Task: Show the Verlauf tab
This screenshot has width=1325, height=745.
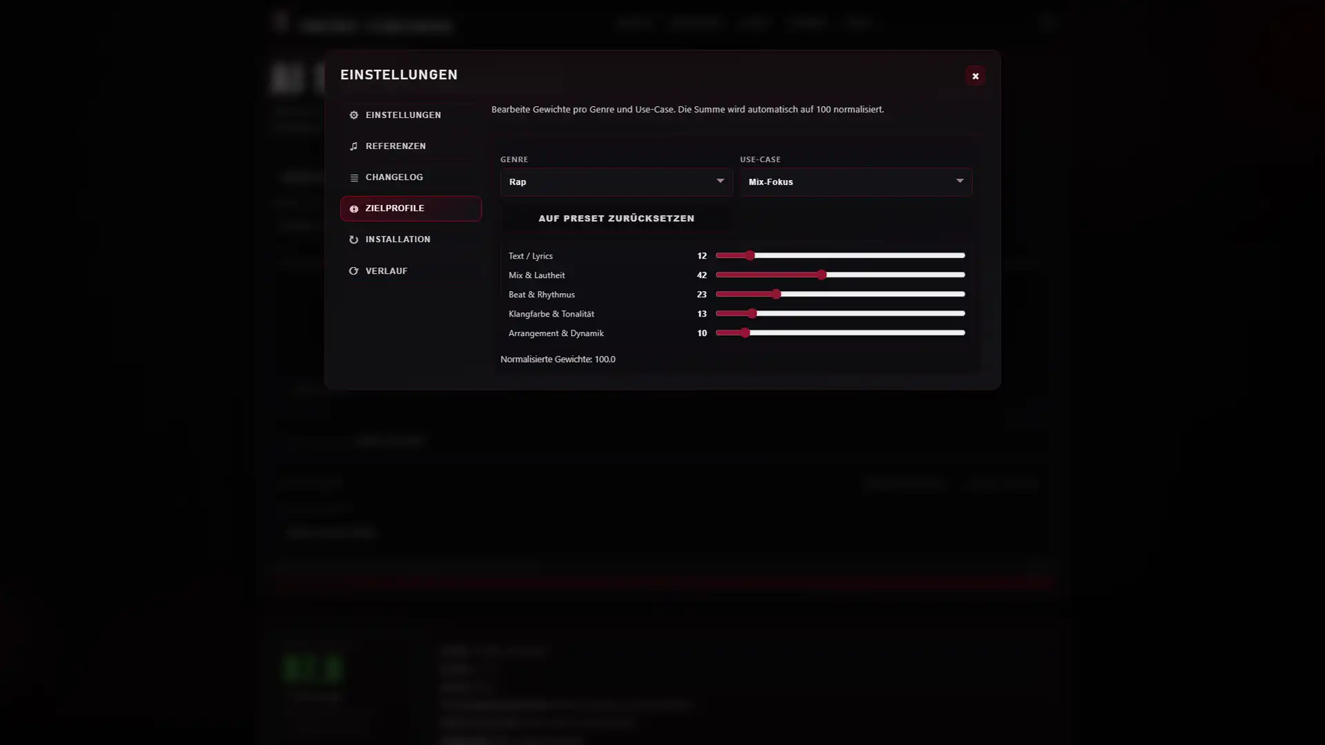Action: (411, 271)
